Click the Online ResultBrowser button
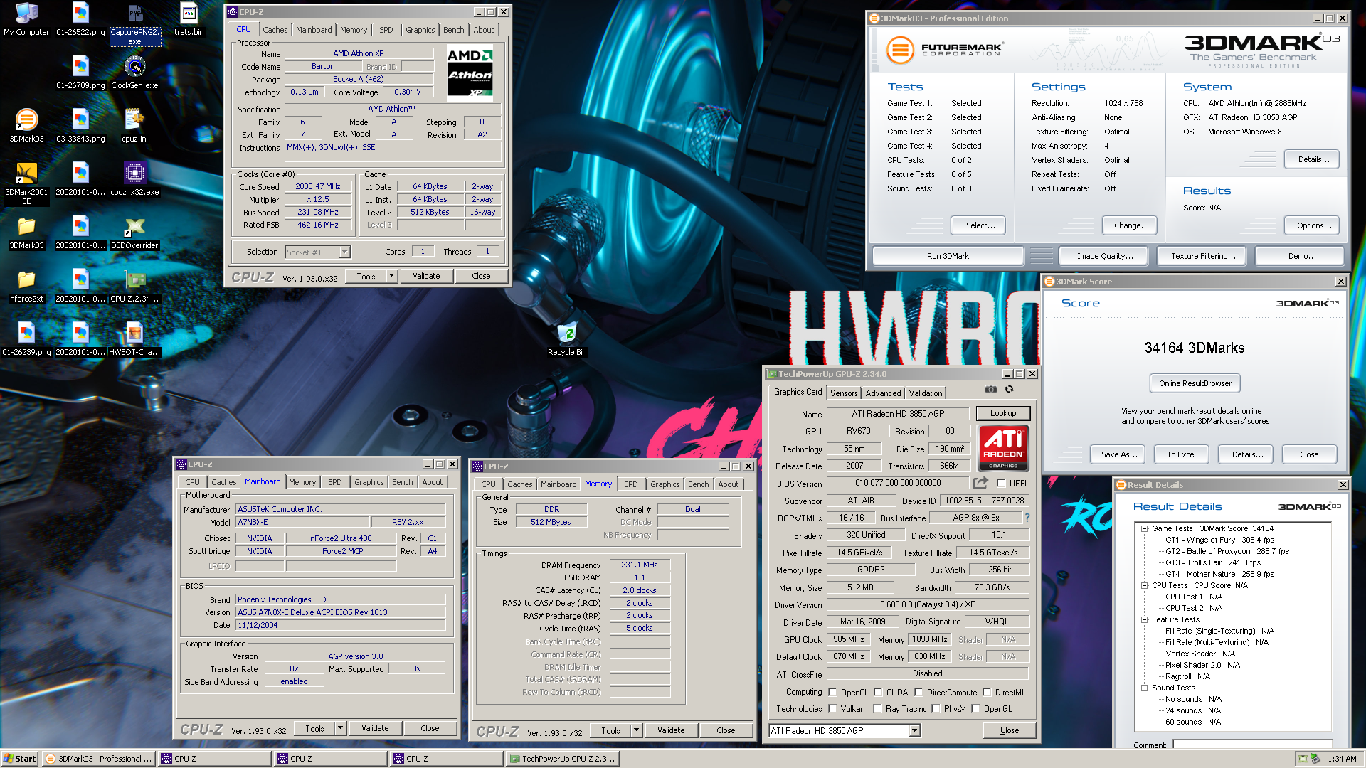Viewport: 1366px width, 768px height. (1195, 383)
